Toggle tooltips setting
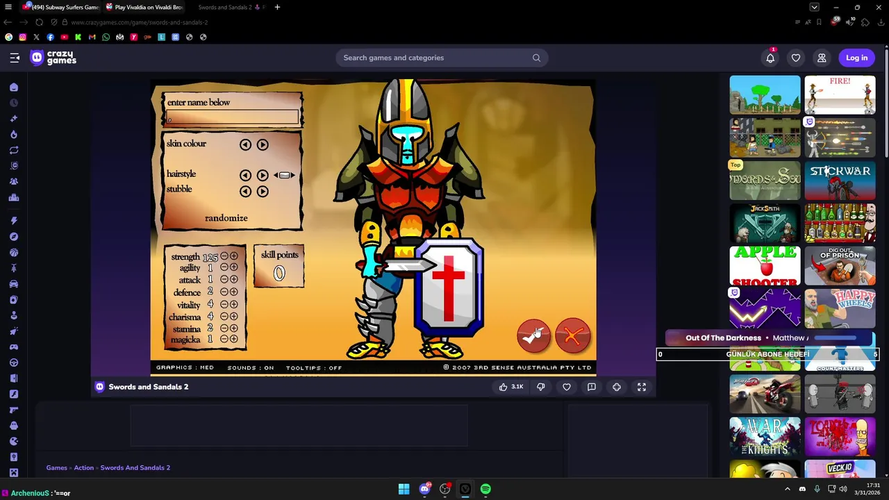 click(x=314, y=367)
